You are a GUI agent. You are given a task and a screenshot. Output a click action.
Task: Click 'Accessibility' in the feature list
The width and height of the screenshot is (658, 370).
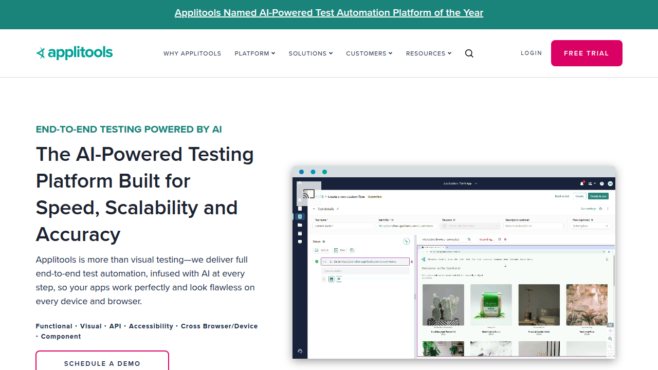(x=151, y=326)
